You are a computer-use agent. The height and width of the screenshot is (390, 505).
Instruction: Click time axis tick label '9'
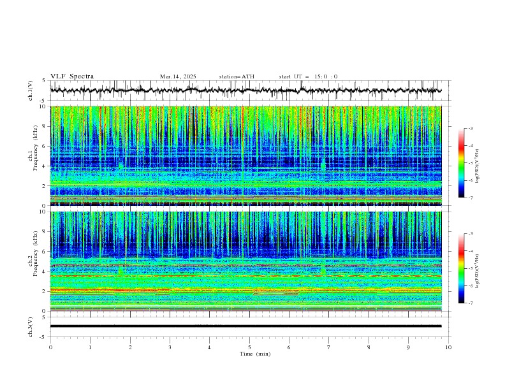408,347
